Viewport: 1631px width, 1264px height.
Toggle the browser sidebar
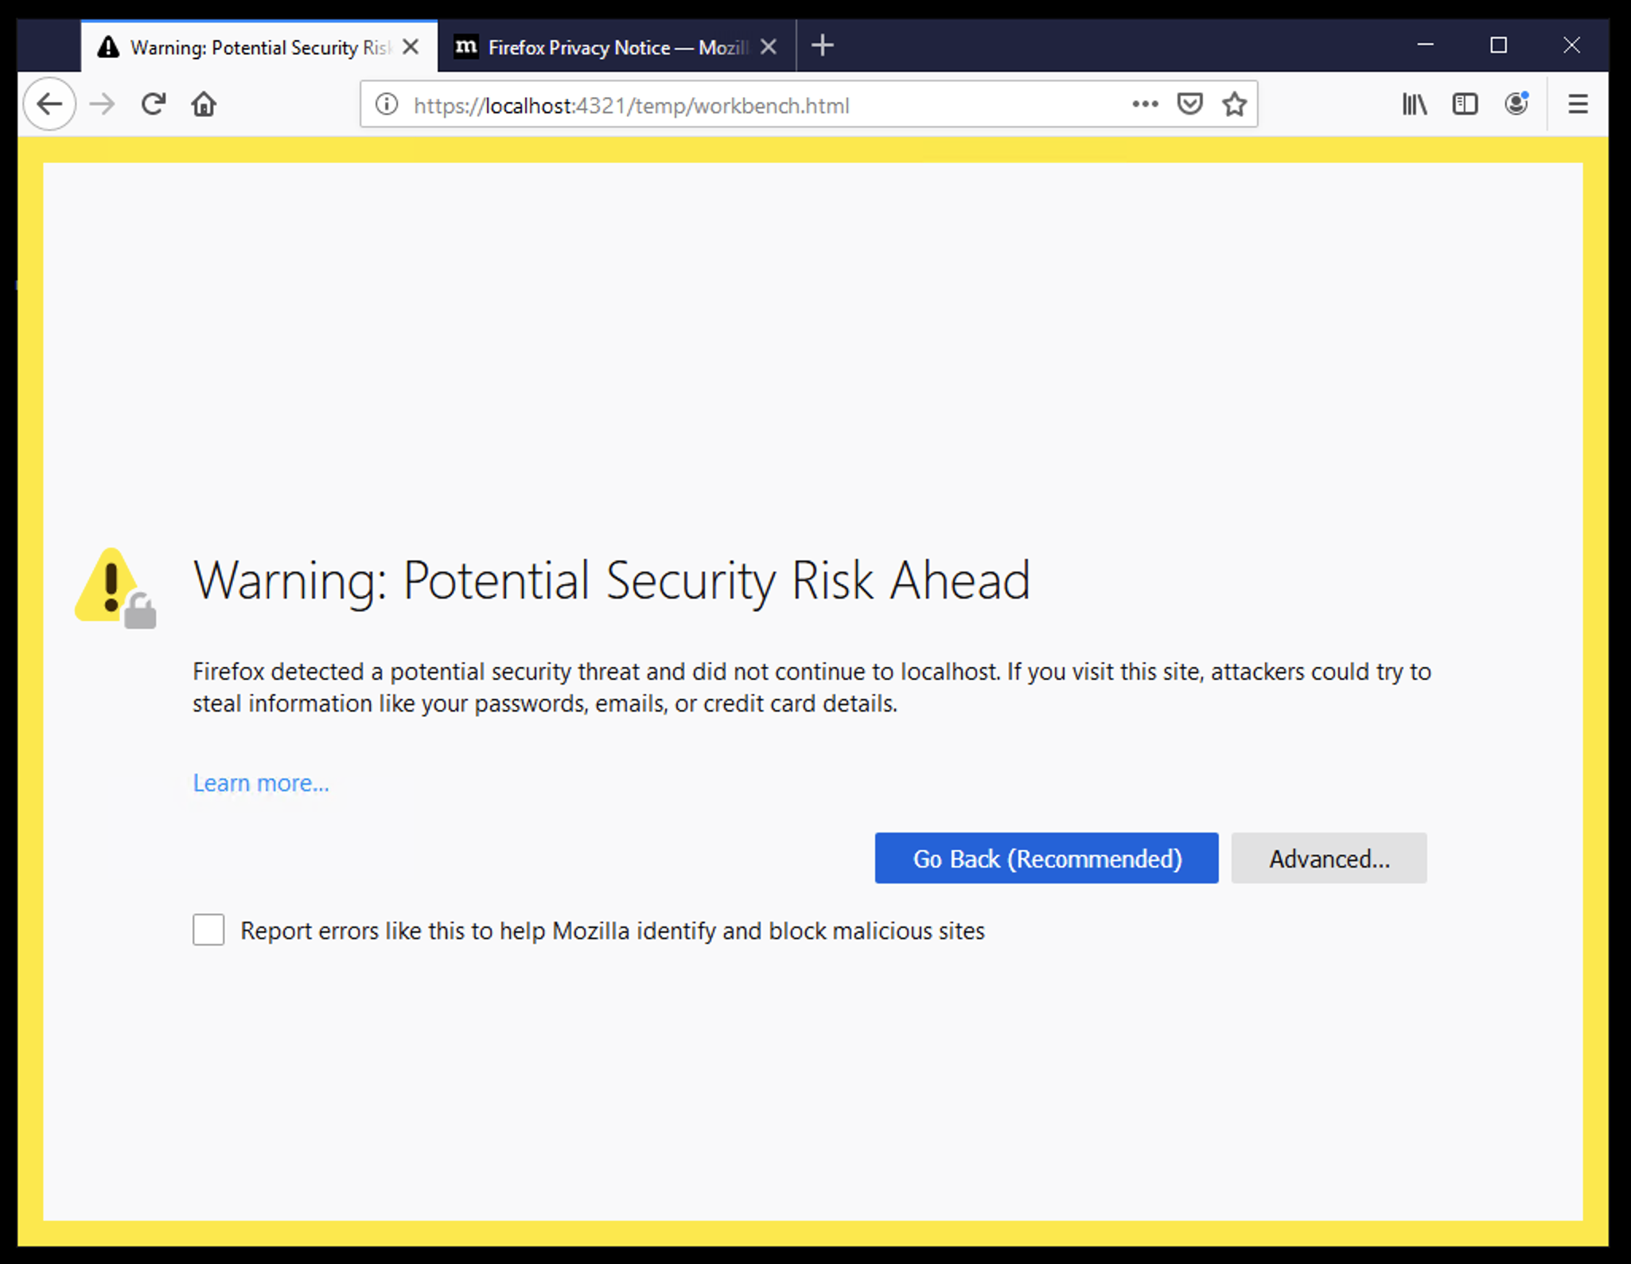tap(1465, 103)
